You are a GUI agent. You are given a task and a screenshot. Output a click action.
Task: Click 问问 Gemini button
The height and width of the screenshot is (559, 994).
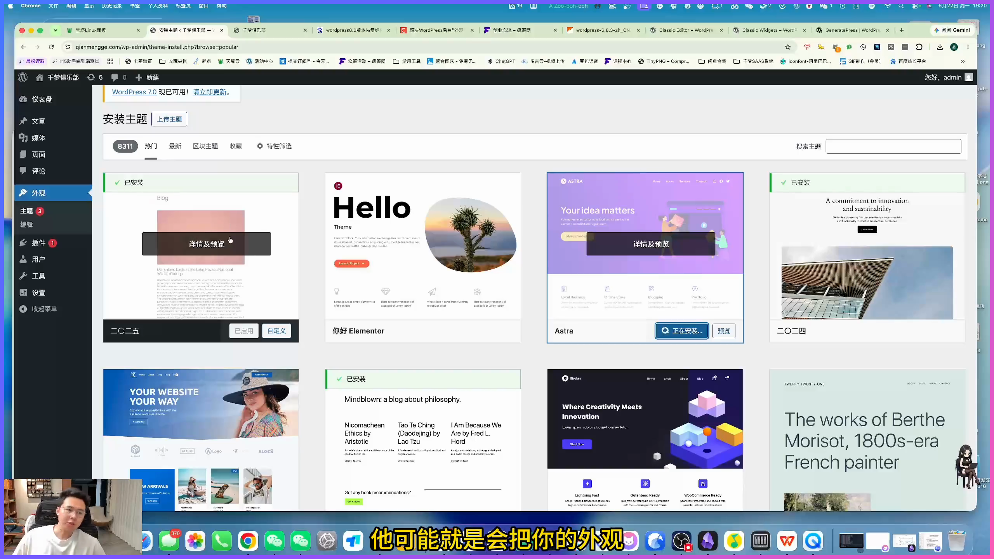click(952, 30)
